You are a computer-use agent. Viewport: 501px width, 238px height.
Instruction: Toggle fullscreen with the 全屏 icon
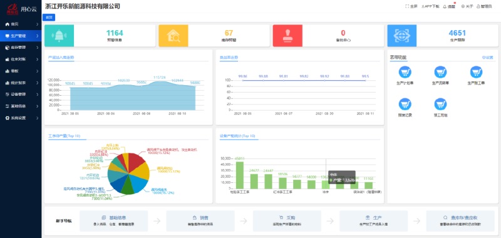coord(411,6)
